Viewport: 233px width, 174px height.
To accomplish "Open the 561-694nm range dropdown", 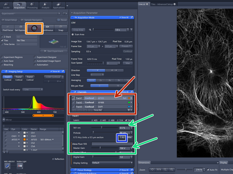I will [x=53, y=140].
